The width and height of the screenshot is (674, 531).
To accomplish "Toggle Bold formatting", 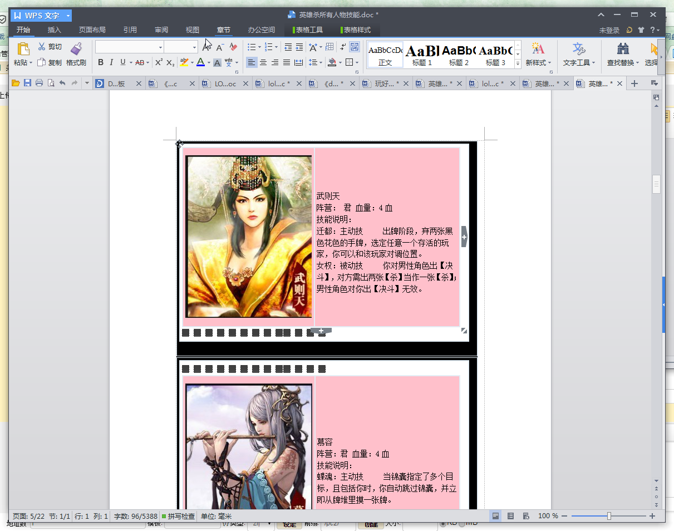I will coord(101,62).
